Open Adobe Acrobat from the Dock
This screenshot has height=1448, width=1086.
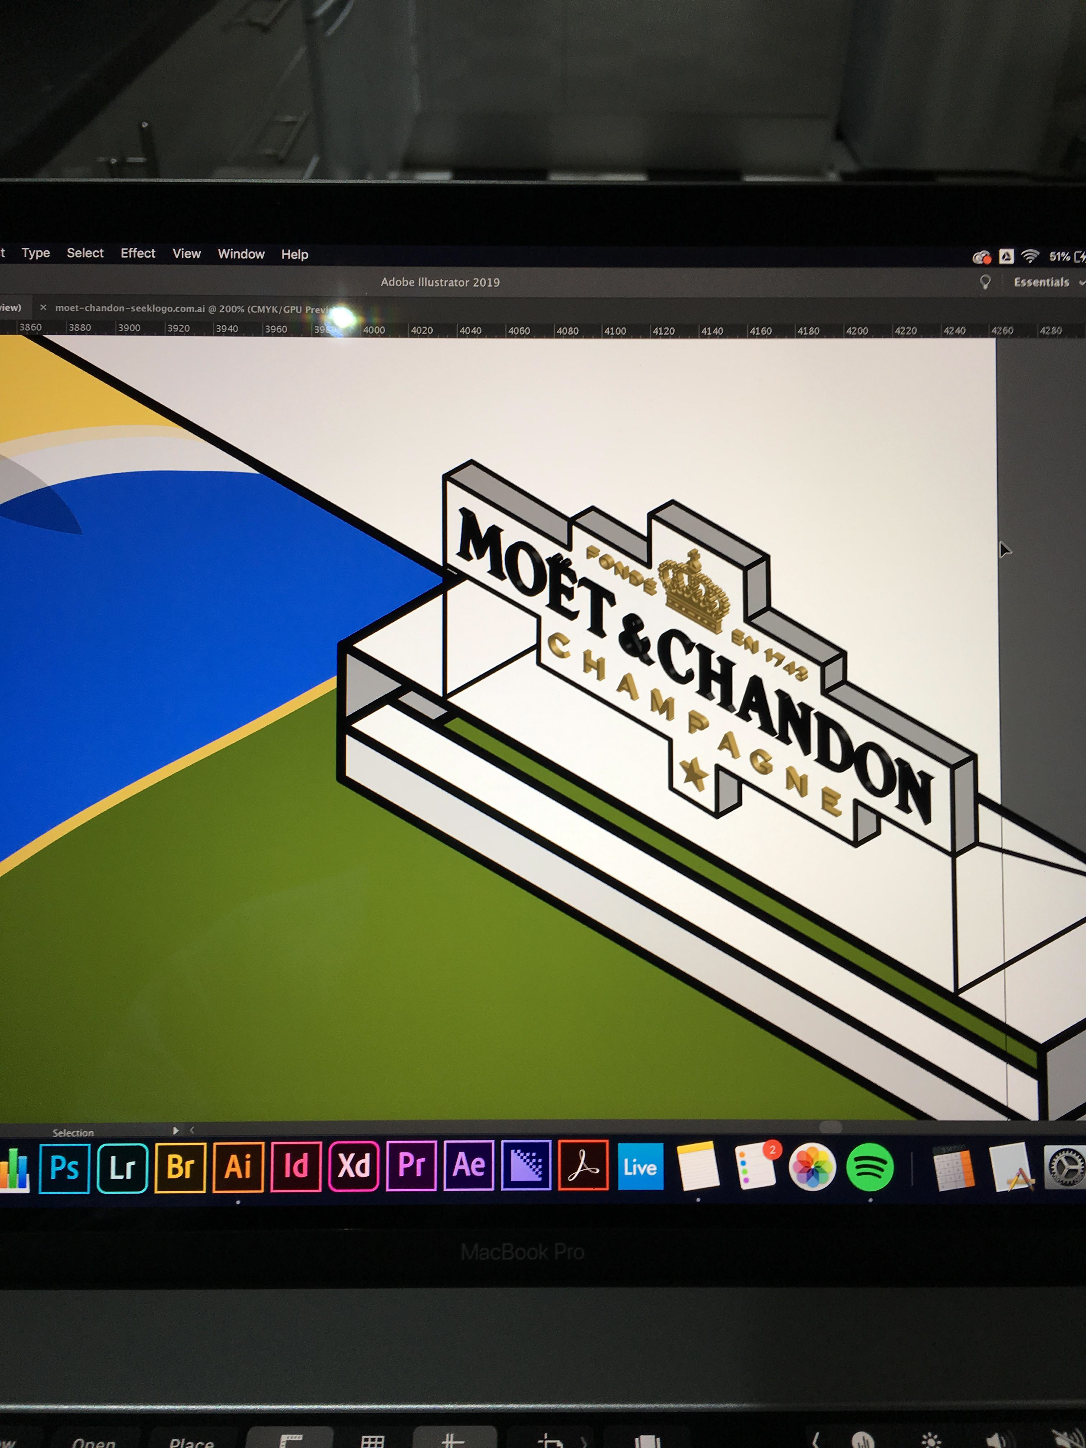tap(583, 1165)
